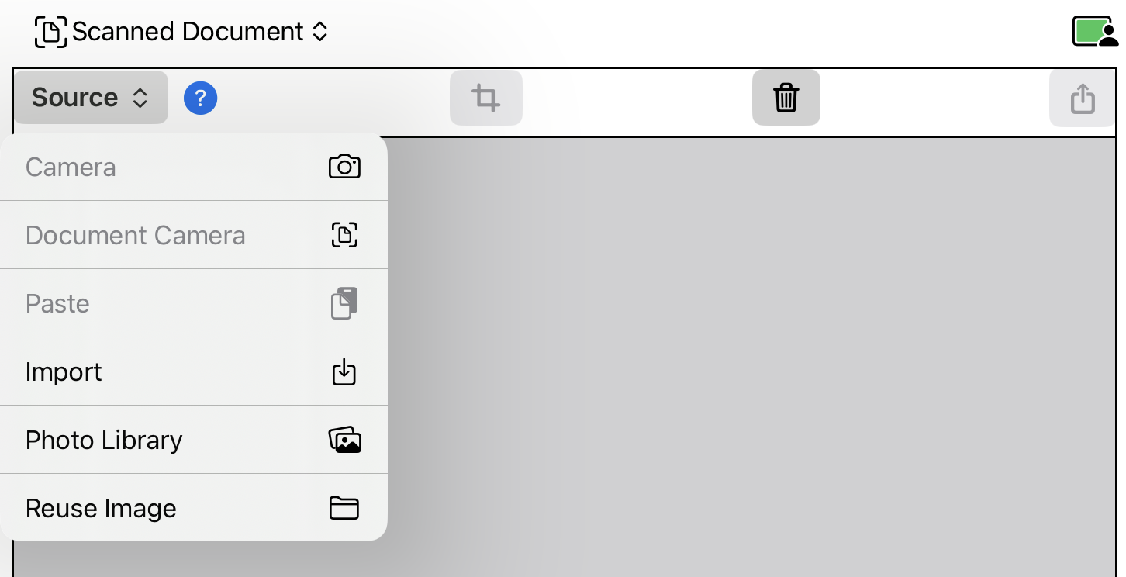Viewport: 1126px width, 577px height.
Task: Choose Import from the Source menu
Action: click(194, 371)
